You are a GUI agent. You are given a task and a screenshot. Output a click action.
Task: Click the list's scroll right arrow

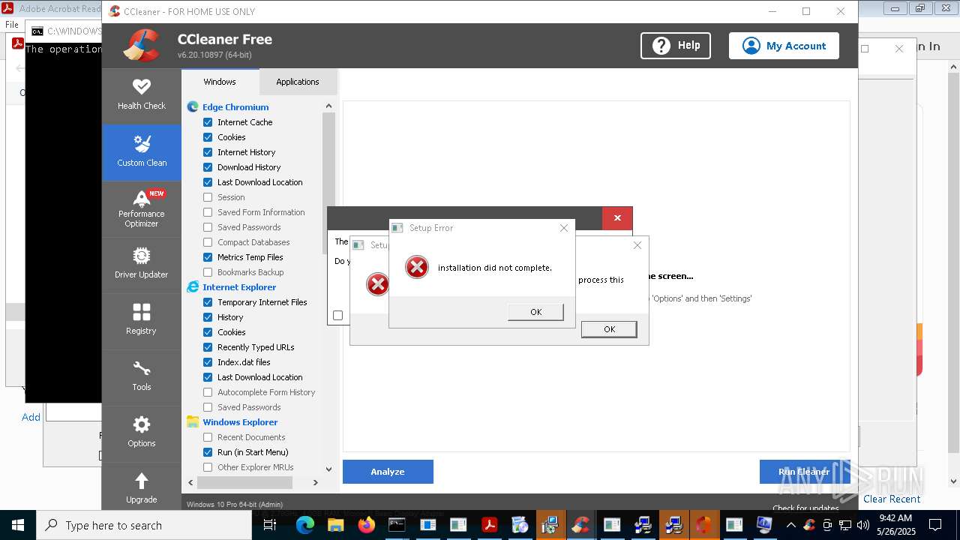316,482
